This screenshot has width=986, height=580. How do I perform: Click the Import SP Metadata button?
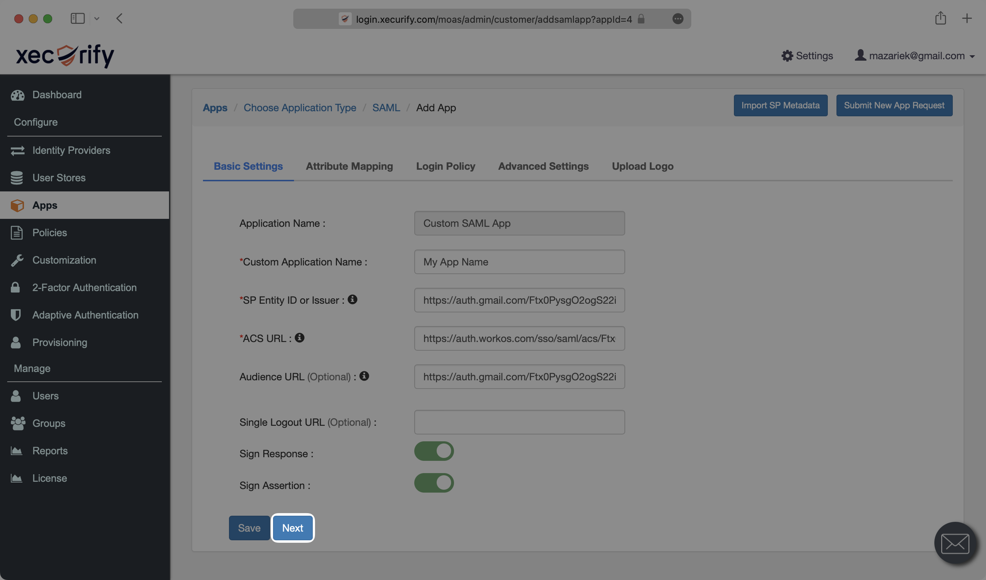click(x=780, y=105)
